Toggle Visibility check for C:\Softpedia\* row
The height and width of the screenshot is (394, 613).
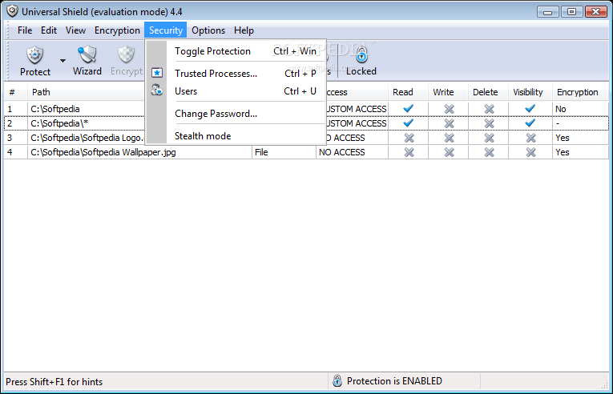[x=530, y=123]
